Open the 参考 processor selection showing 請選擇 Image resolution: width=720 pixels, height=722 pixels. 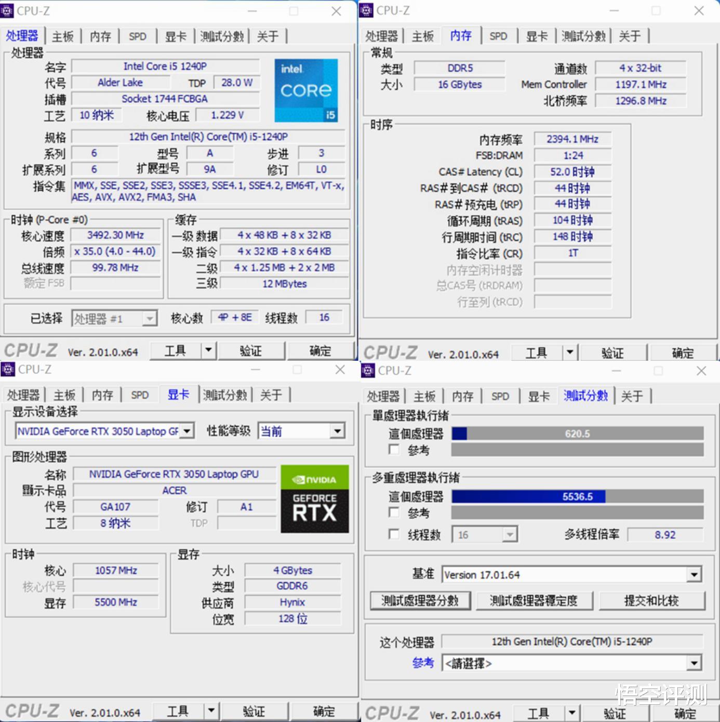click(x=695, y=663)
